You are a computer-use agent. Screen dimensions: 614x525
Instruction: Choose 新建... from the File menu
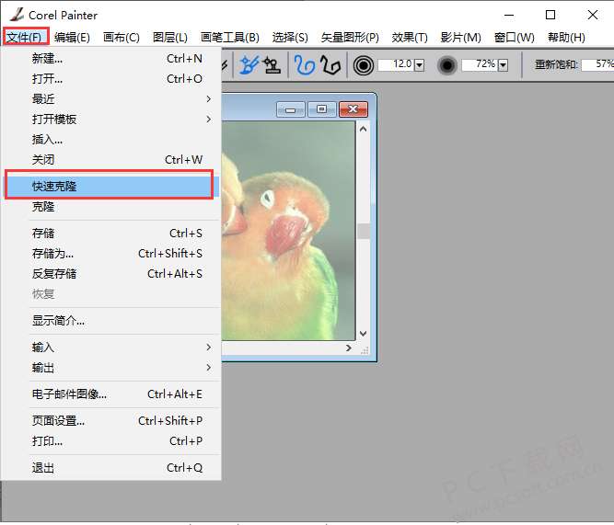pyautogui.click(x=111, y=59)
